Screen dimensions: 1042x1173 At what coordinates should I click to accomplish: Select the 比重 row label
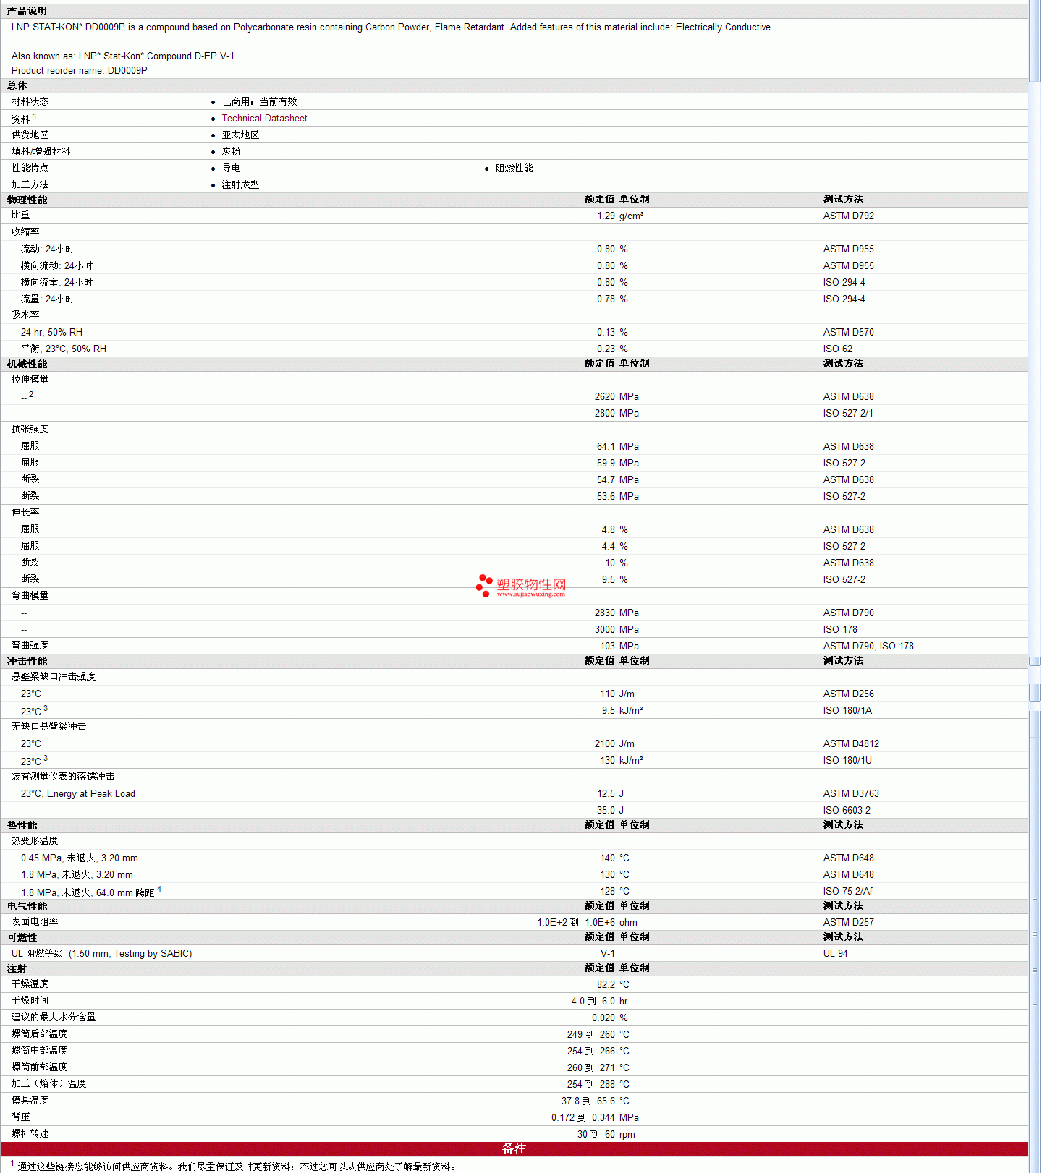coord(20,215)
